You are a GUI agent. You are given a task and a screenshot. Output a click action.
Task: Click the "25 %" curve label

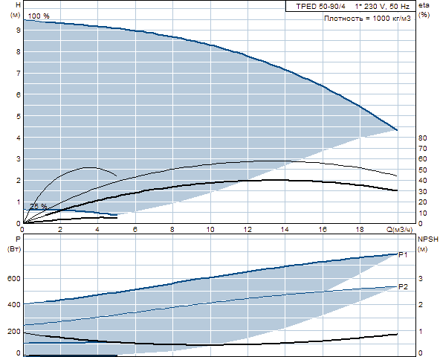(x=39, y=206)
